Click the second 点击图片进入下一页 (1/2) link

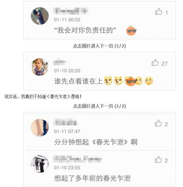(x=99, y=106)
